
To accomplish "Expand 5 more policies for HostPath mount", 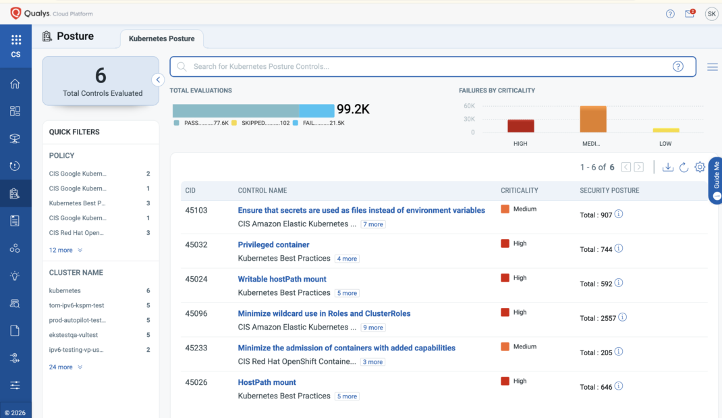I will (x=347, y=396).
